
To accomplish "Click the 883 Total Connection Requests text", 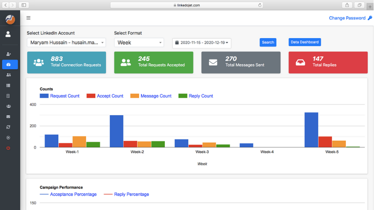I will (76, 62).
